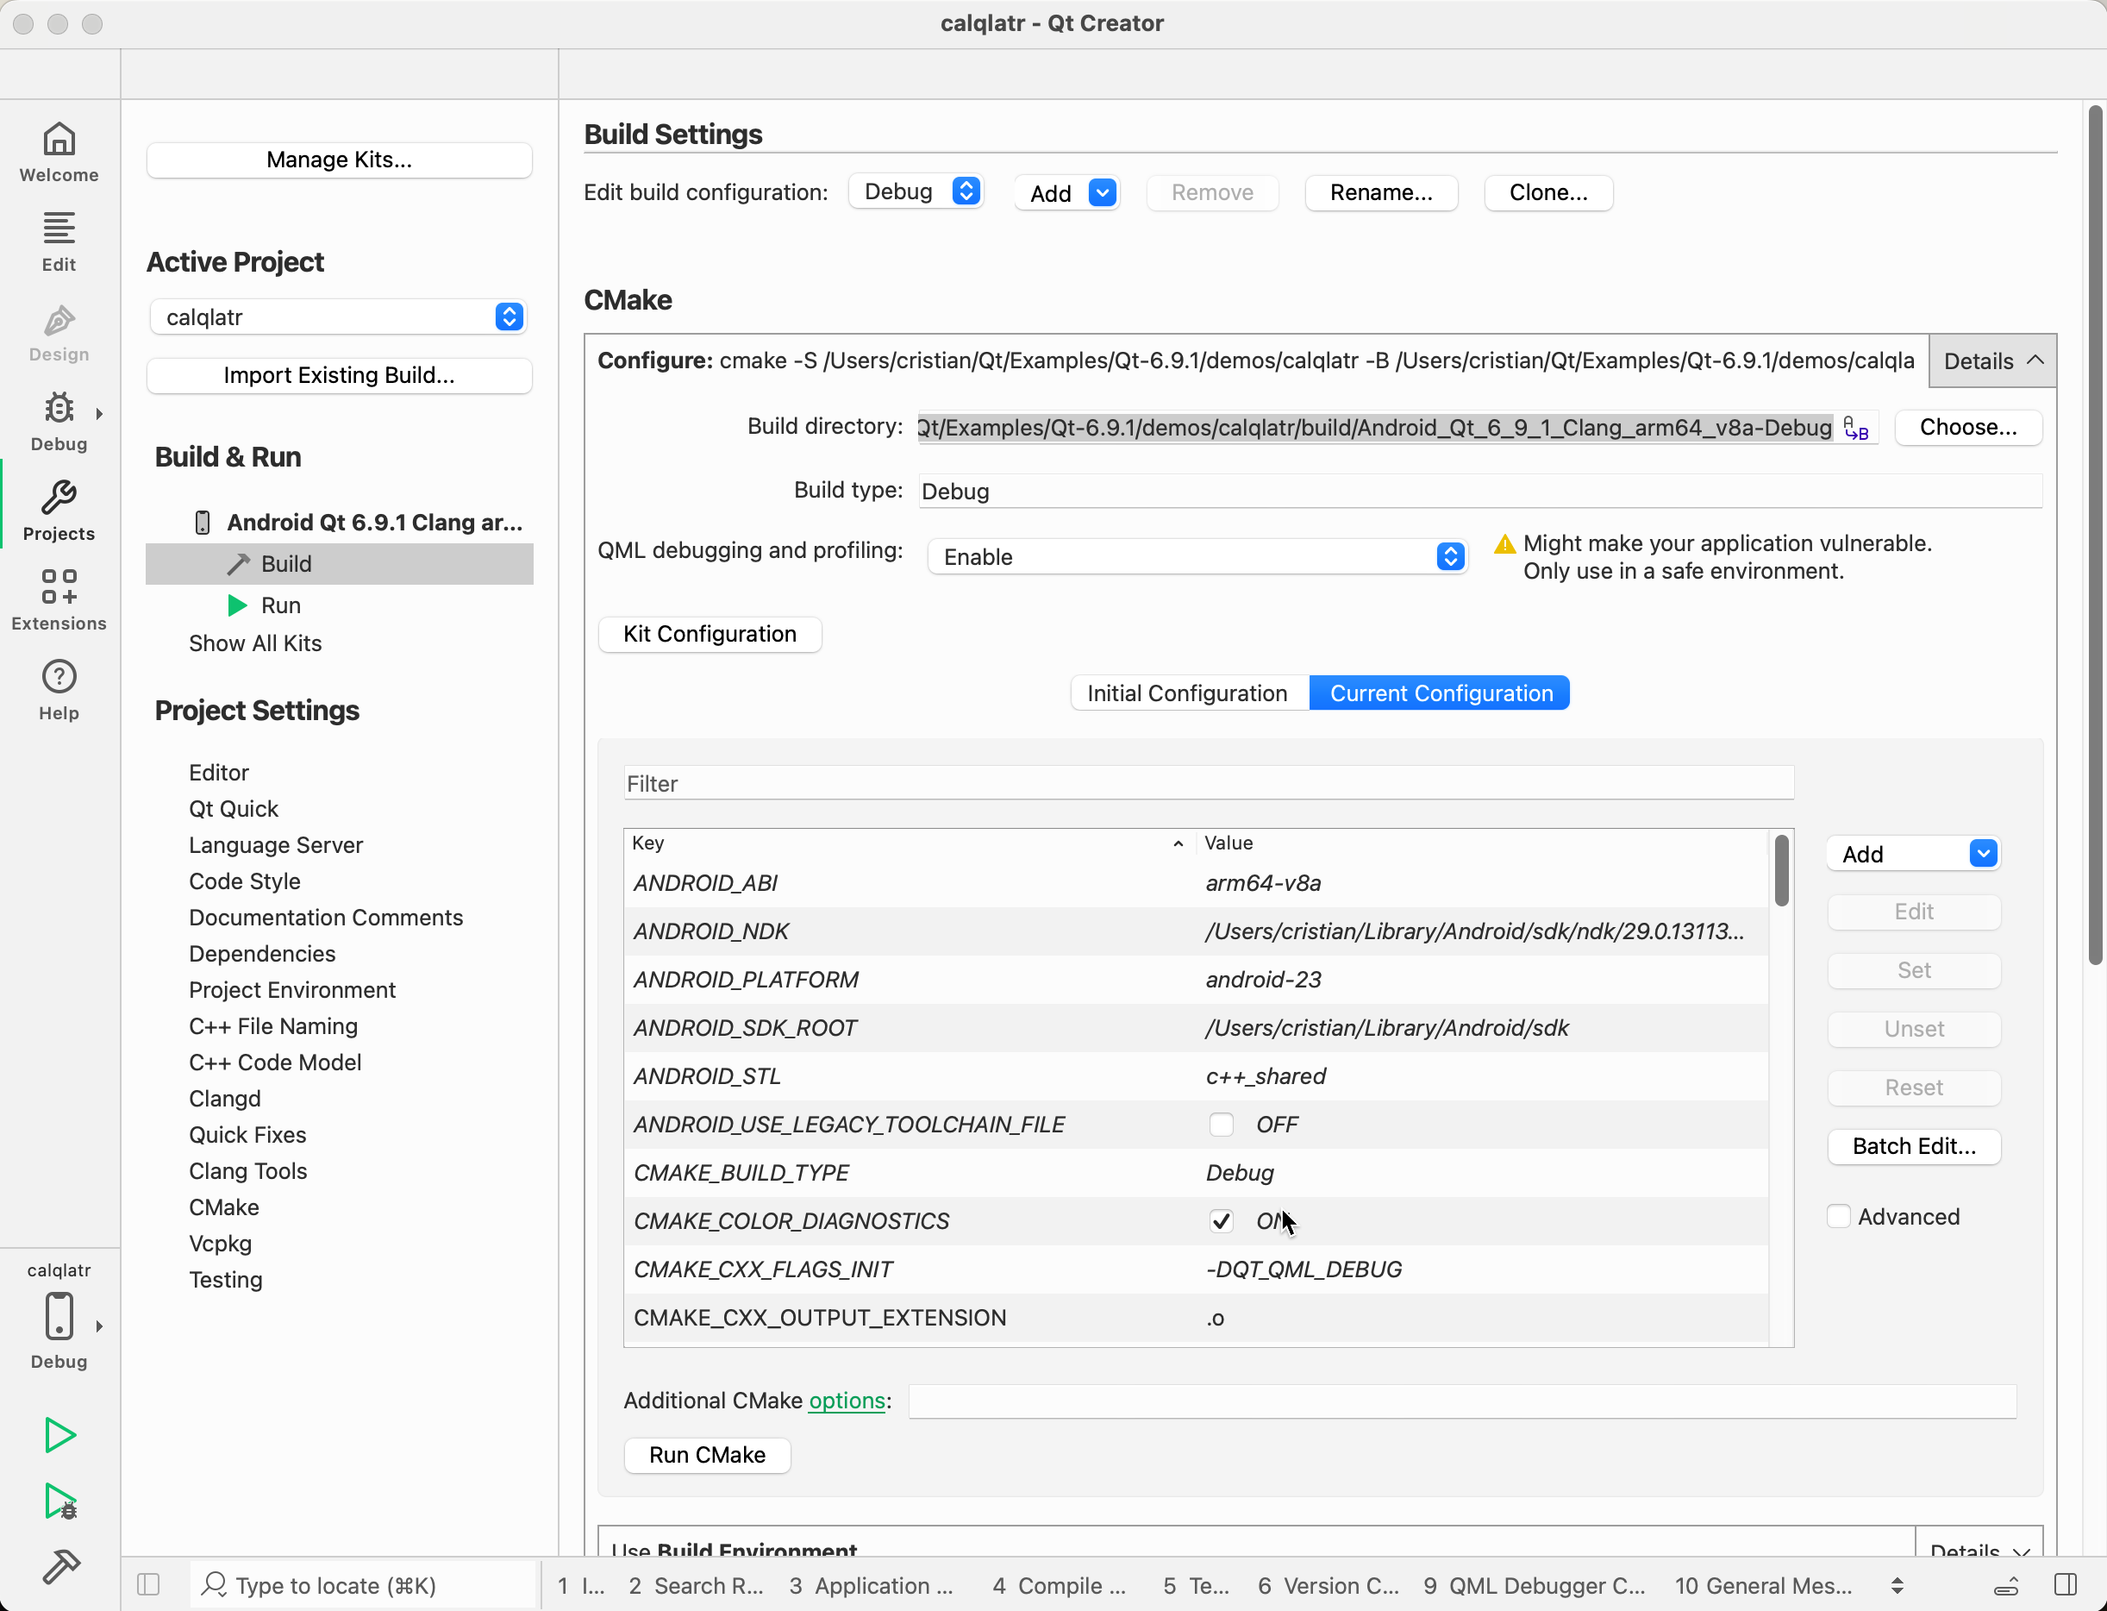Start debugging with the Run-with-bug icon
This screenshot has height=1611, width=2107.
point(59,1501)
